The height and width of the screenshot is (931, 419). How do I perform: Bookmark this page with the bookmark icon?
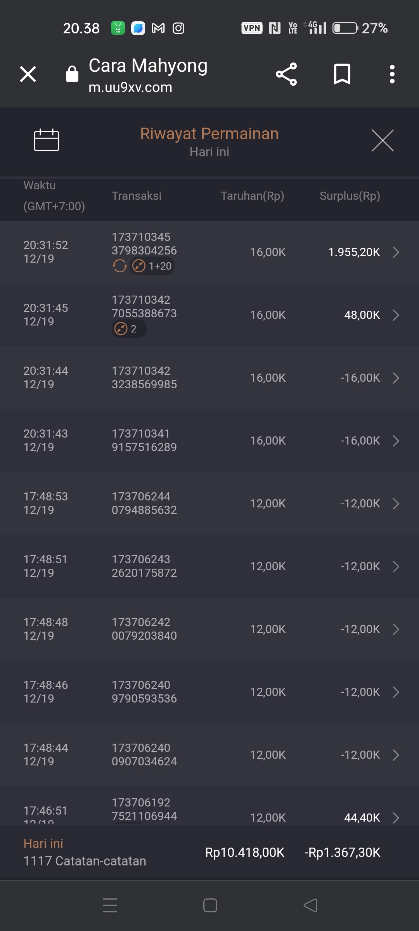[x=342, y=74]
